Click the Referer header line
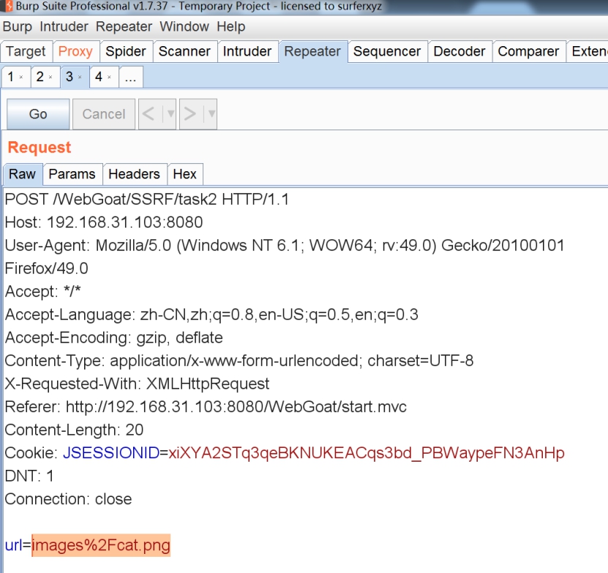Viewport: 608px width, 573px height. pyautogui.click(x=206, y=407)
